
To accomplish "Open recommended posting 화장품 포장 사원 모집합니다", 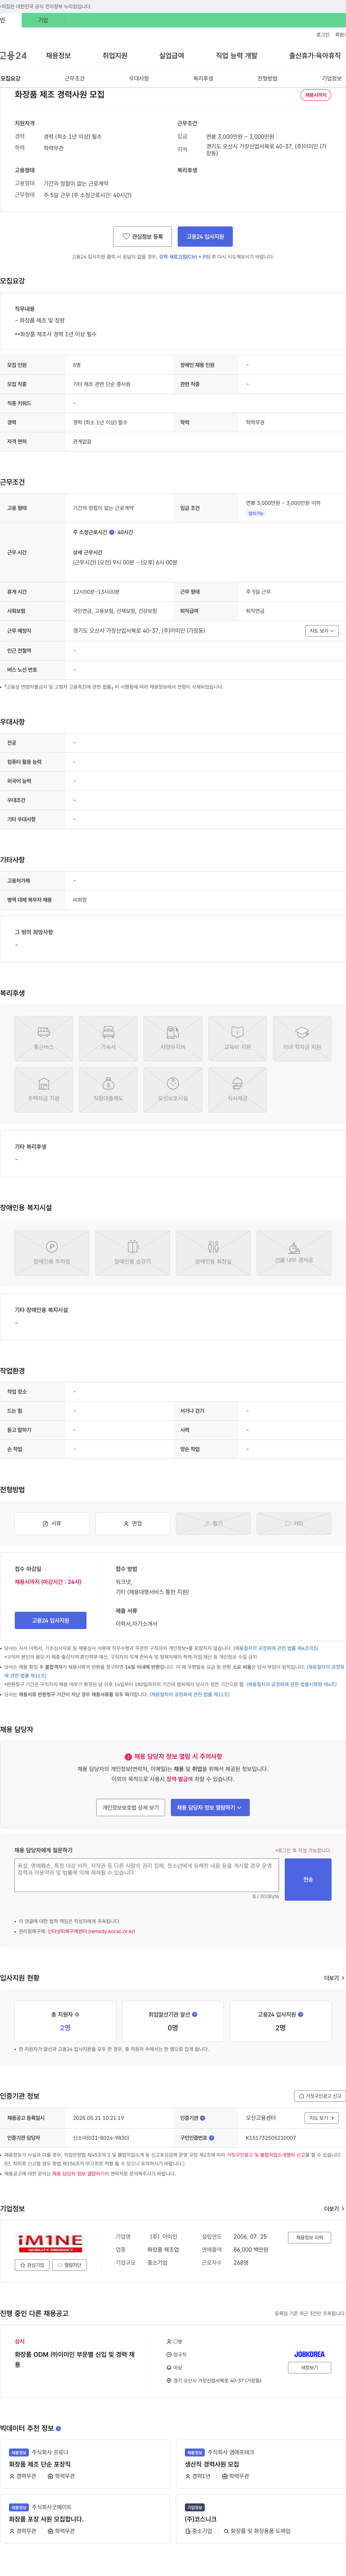I will point(46,2519).
